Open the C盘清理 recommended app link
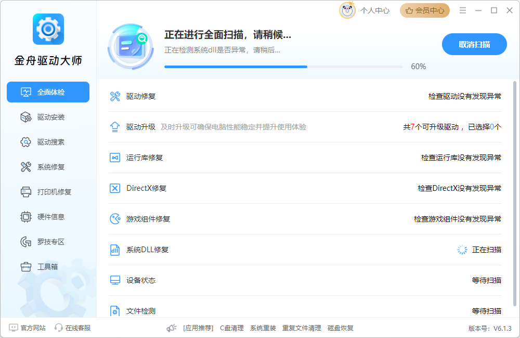The image size is (520, 338). coord(231,328)
